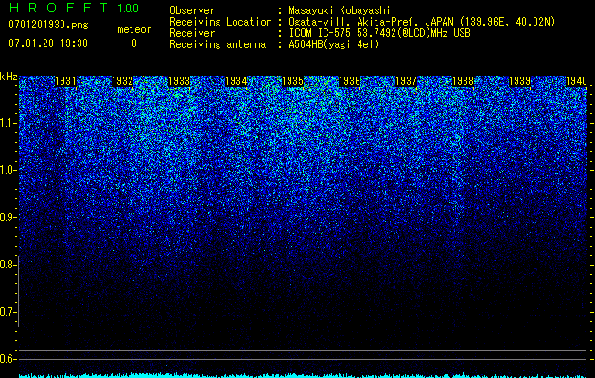This screenshot has height=378, width=595.
Task: Click the 1934 time marker
Action: point(236,81)
